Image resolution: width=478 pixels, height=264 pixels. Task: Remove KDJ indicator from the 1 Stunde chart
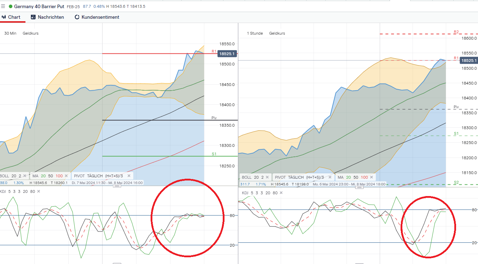click(x=280, y=193)
